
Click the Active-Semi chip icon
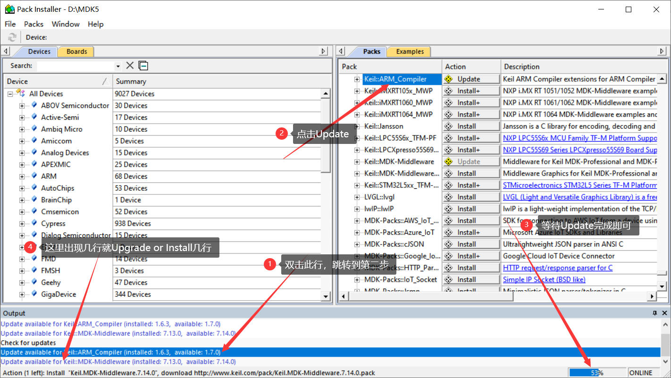coord(34,117)
